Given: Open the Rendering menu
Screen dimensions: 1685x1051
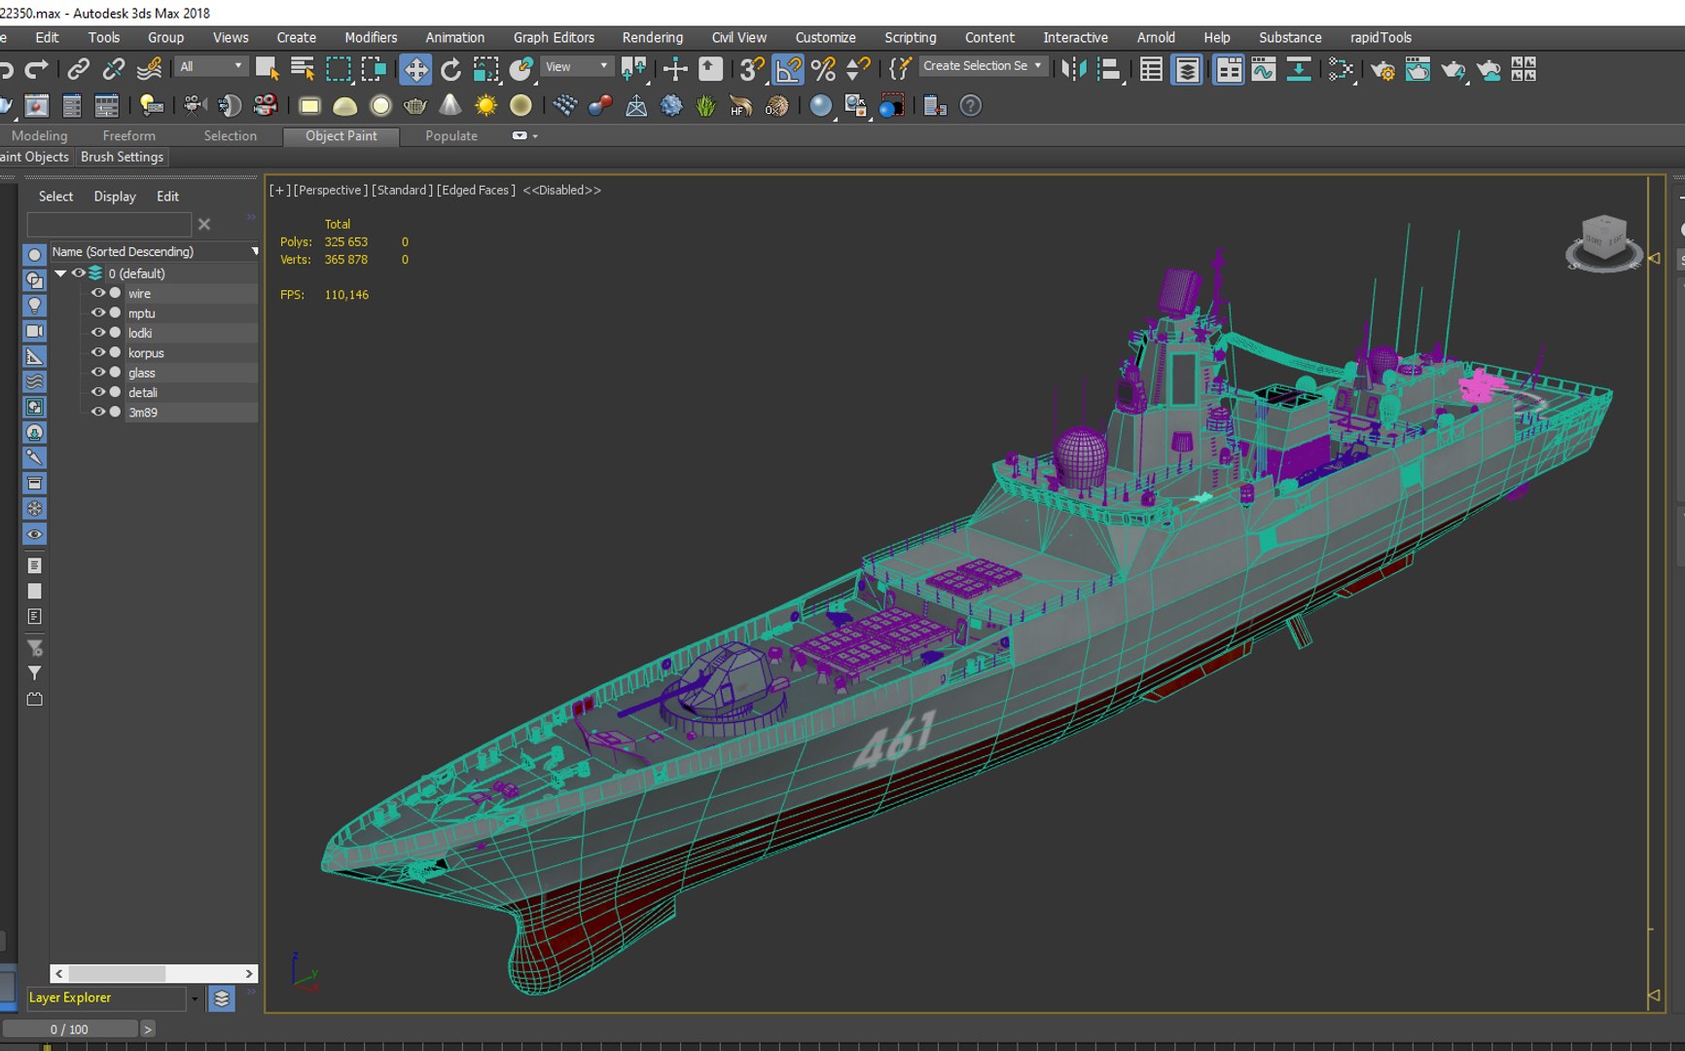Looking at the screenshot, I should (653, 37).
